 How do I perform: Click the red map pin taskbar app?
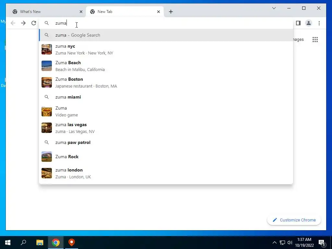tap(72, 243)
